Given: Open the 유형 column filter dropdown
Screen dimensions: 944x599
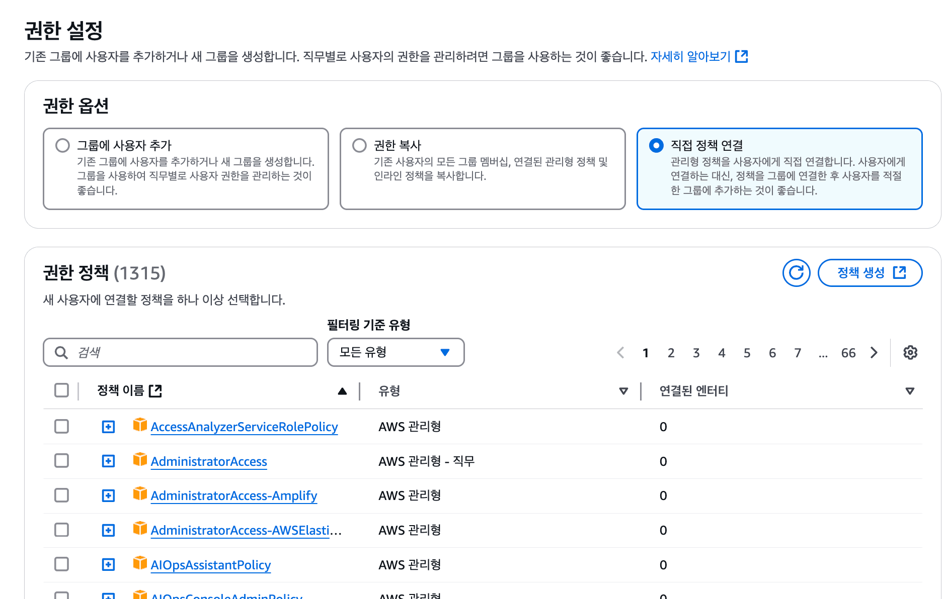Looking at the screenshot, I should [x=624, y=390].
